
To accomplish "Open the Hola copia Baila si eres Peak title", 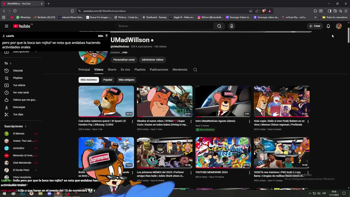I will [x=279, y=123].
